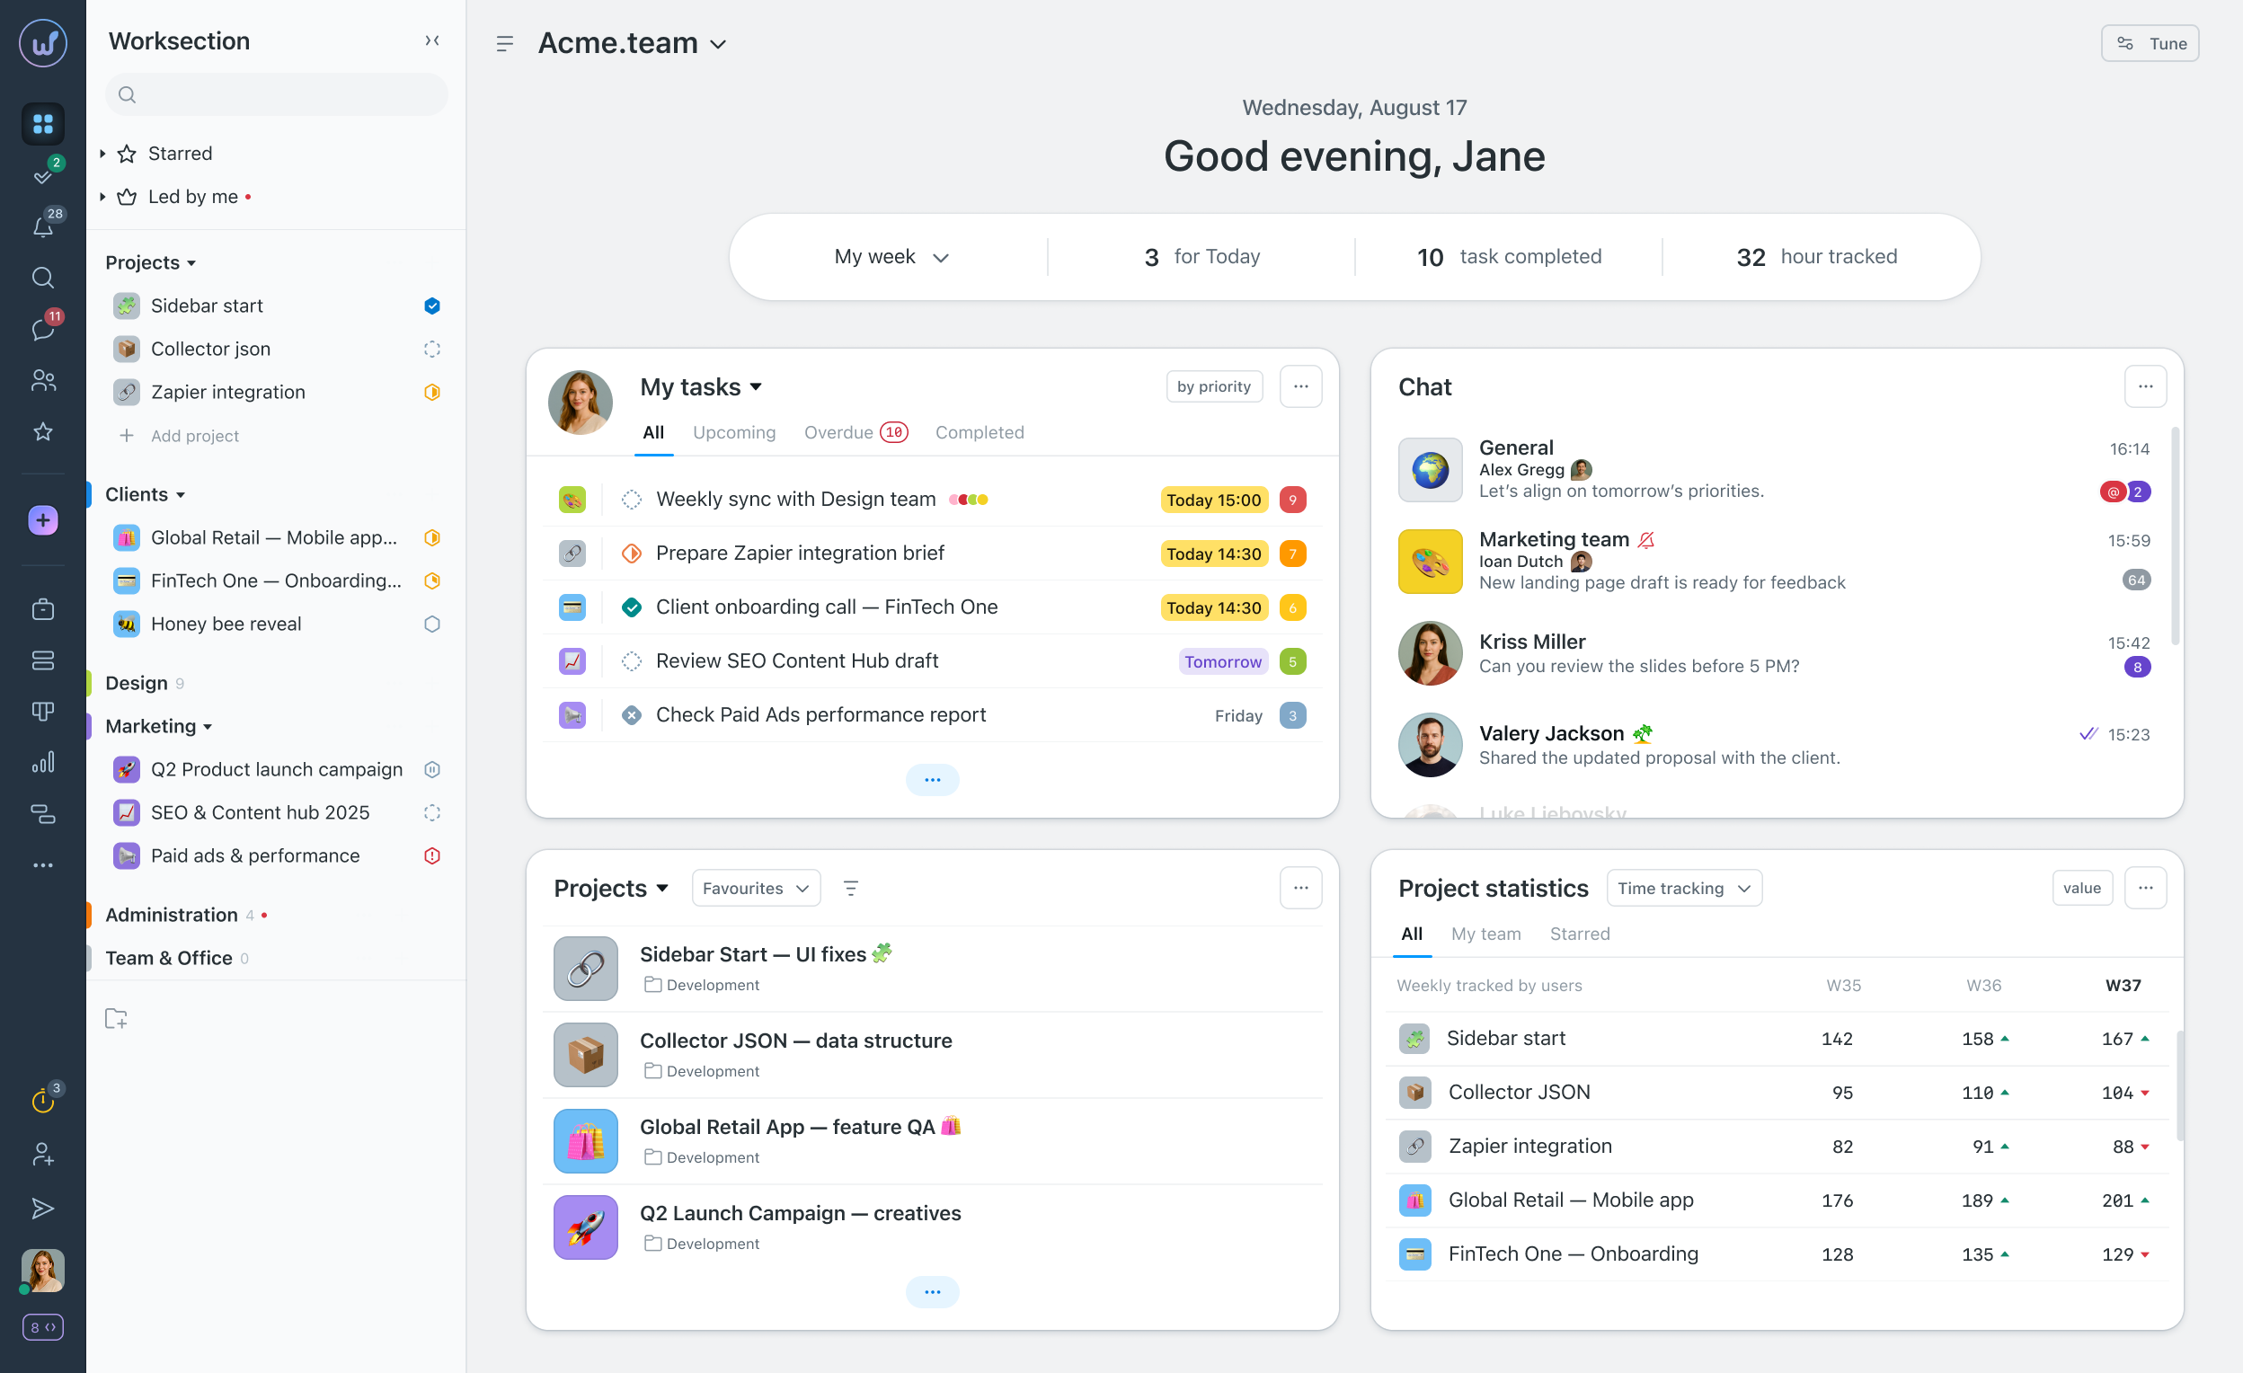The width and height of the screenshot is (2243, 1373).
Task: Collapse the Worksection sidebar panel
Action: (432, 41)
